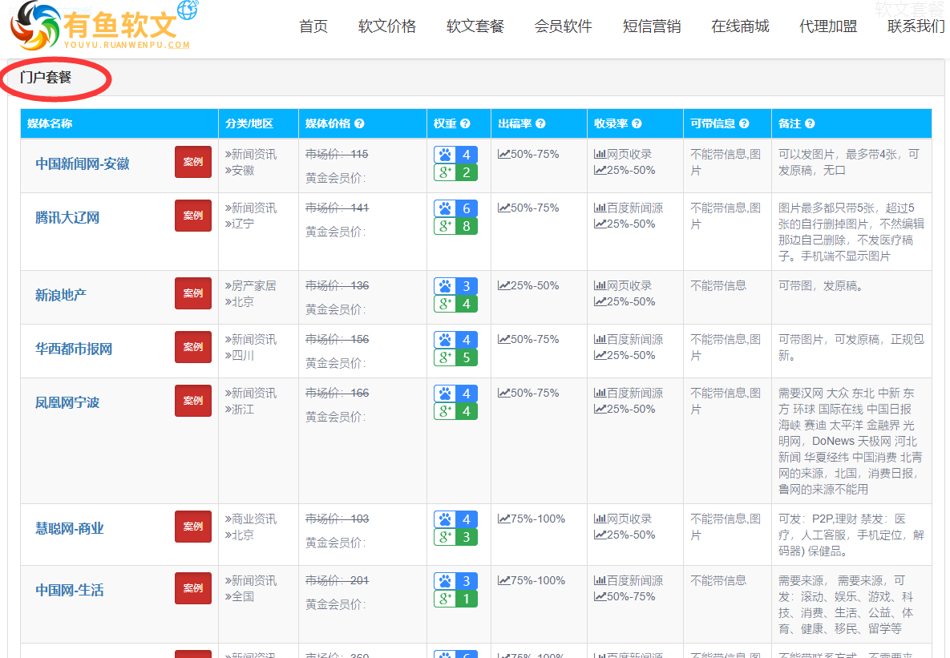Click the 有鱼软文 site logo
The width and height of the screenshot is (950, 658).
tap(104, 26)
